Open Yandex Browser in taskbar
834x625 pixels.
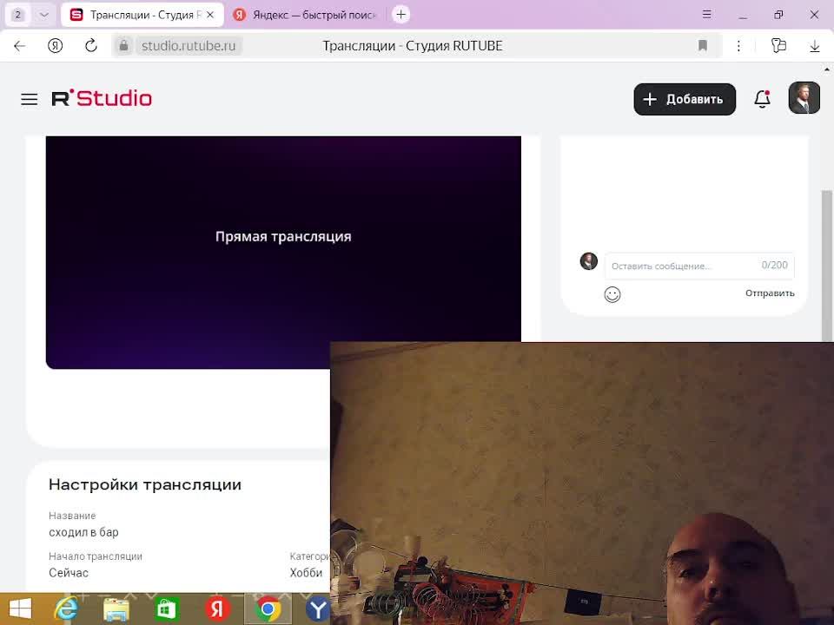click(x=318, y=609)
